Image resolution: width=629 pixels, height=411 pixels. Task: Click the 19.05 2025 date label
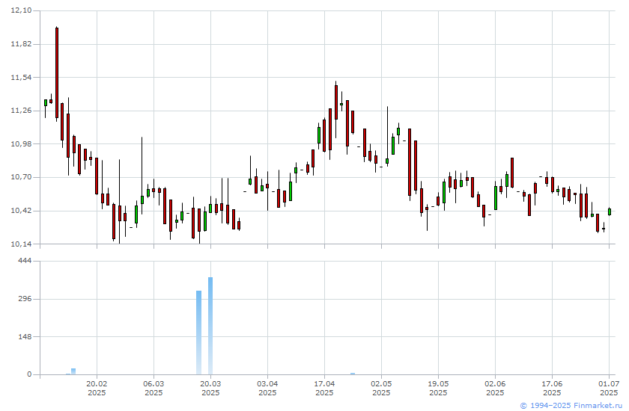(439, 388)
